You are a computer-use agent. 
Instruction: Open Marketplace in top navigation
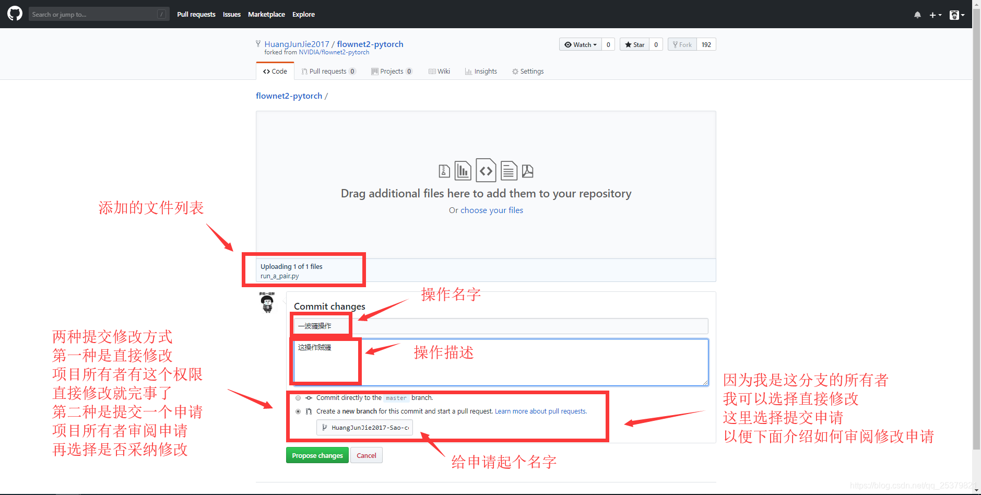(266, 14)
